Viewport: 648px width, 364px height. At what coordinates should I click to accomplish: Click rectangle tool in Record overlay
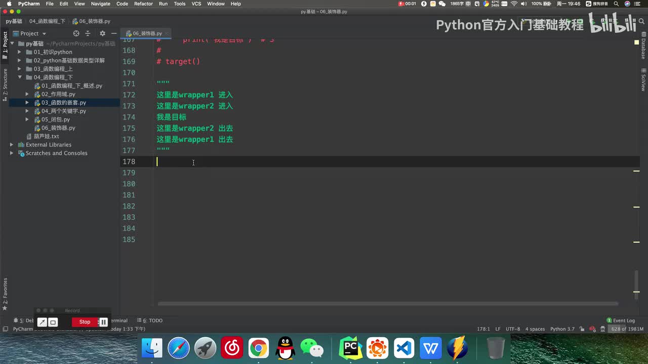tap(53, 322)
